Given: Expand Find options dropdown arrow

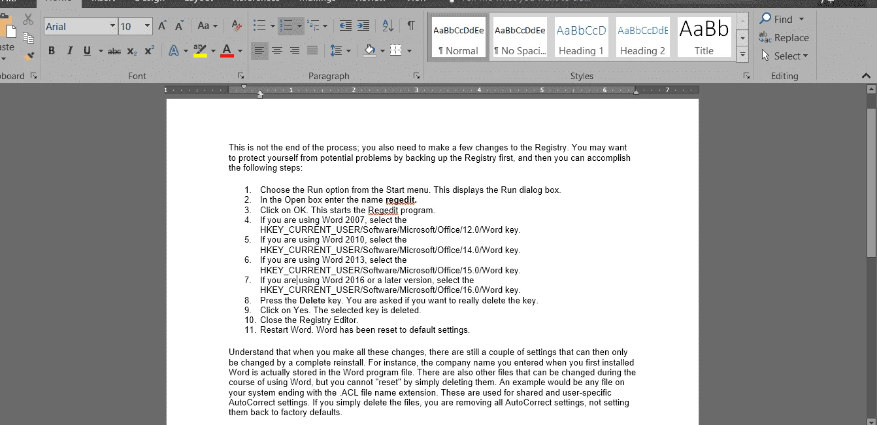Looking at the screenshot, I should pyautogui.click(x=802, y=19).
